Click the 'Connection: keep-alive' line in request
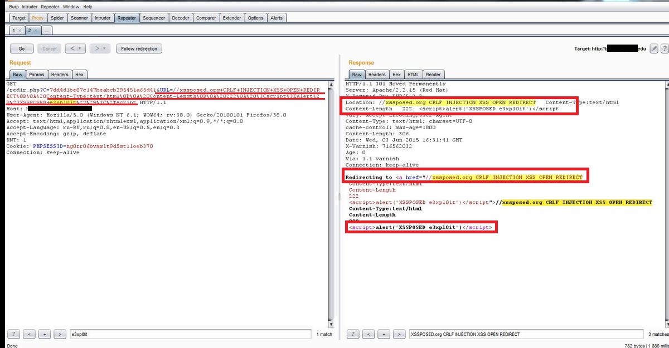 coord(42,153)
